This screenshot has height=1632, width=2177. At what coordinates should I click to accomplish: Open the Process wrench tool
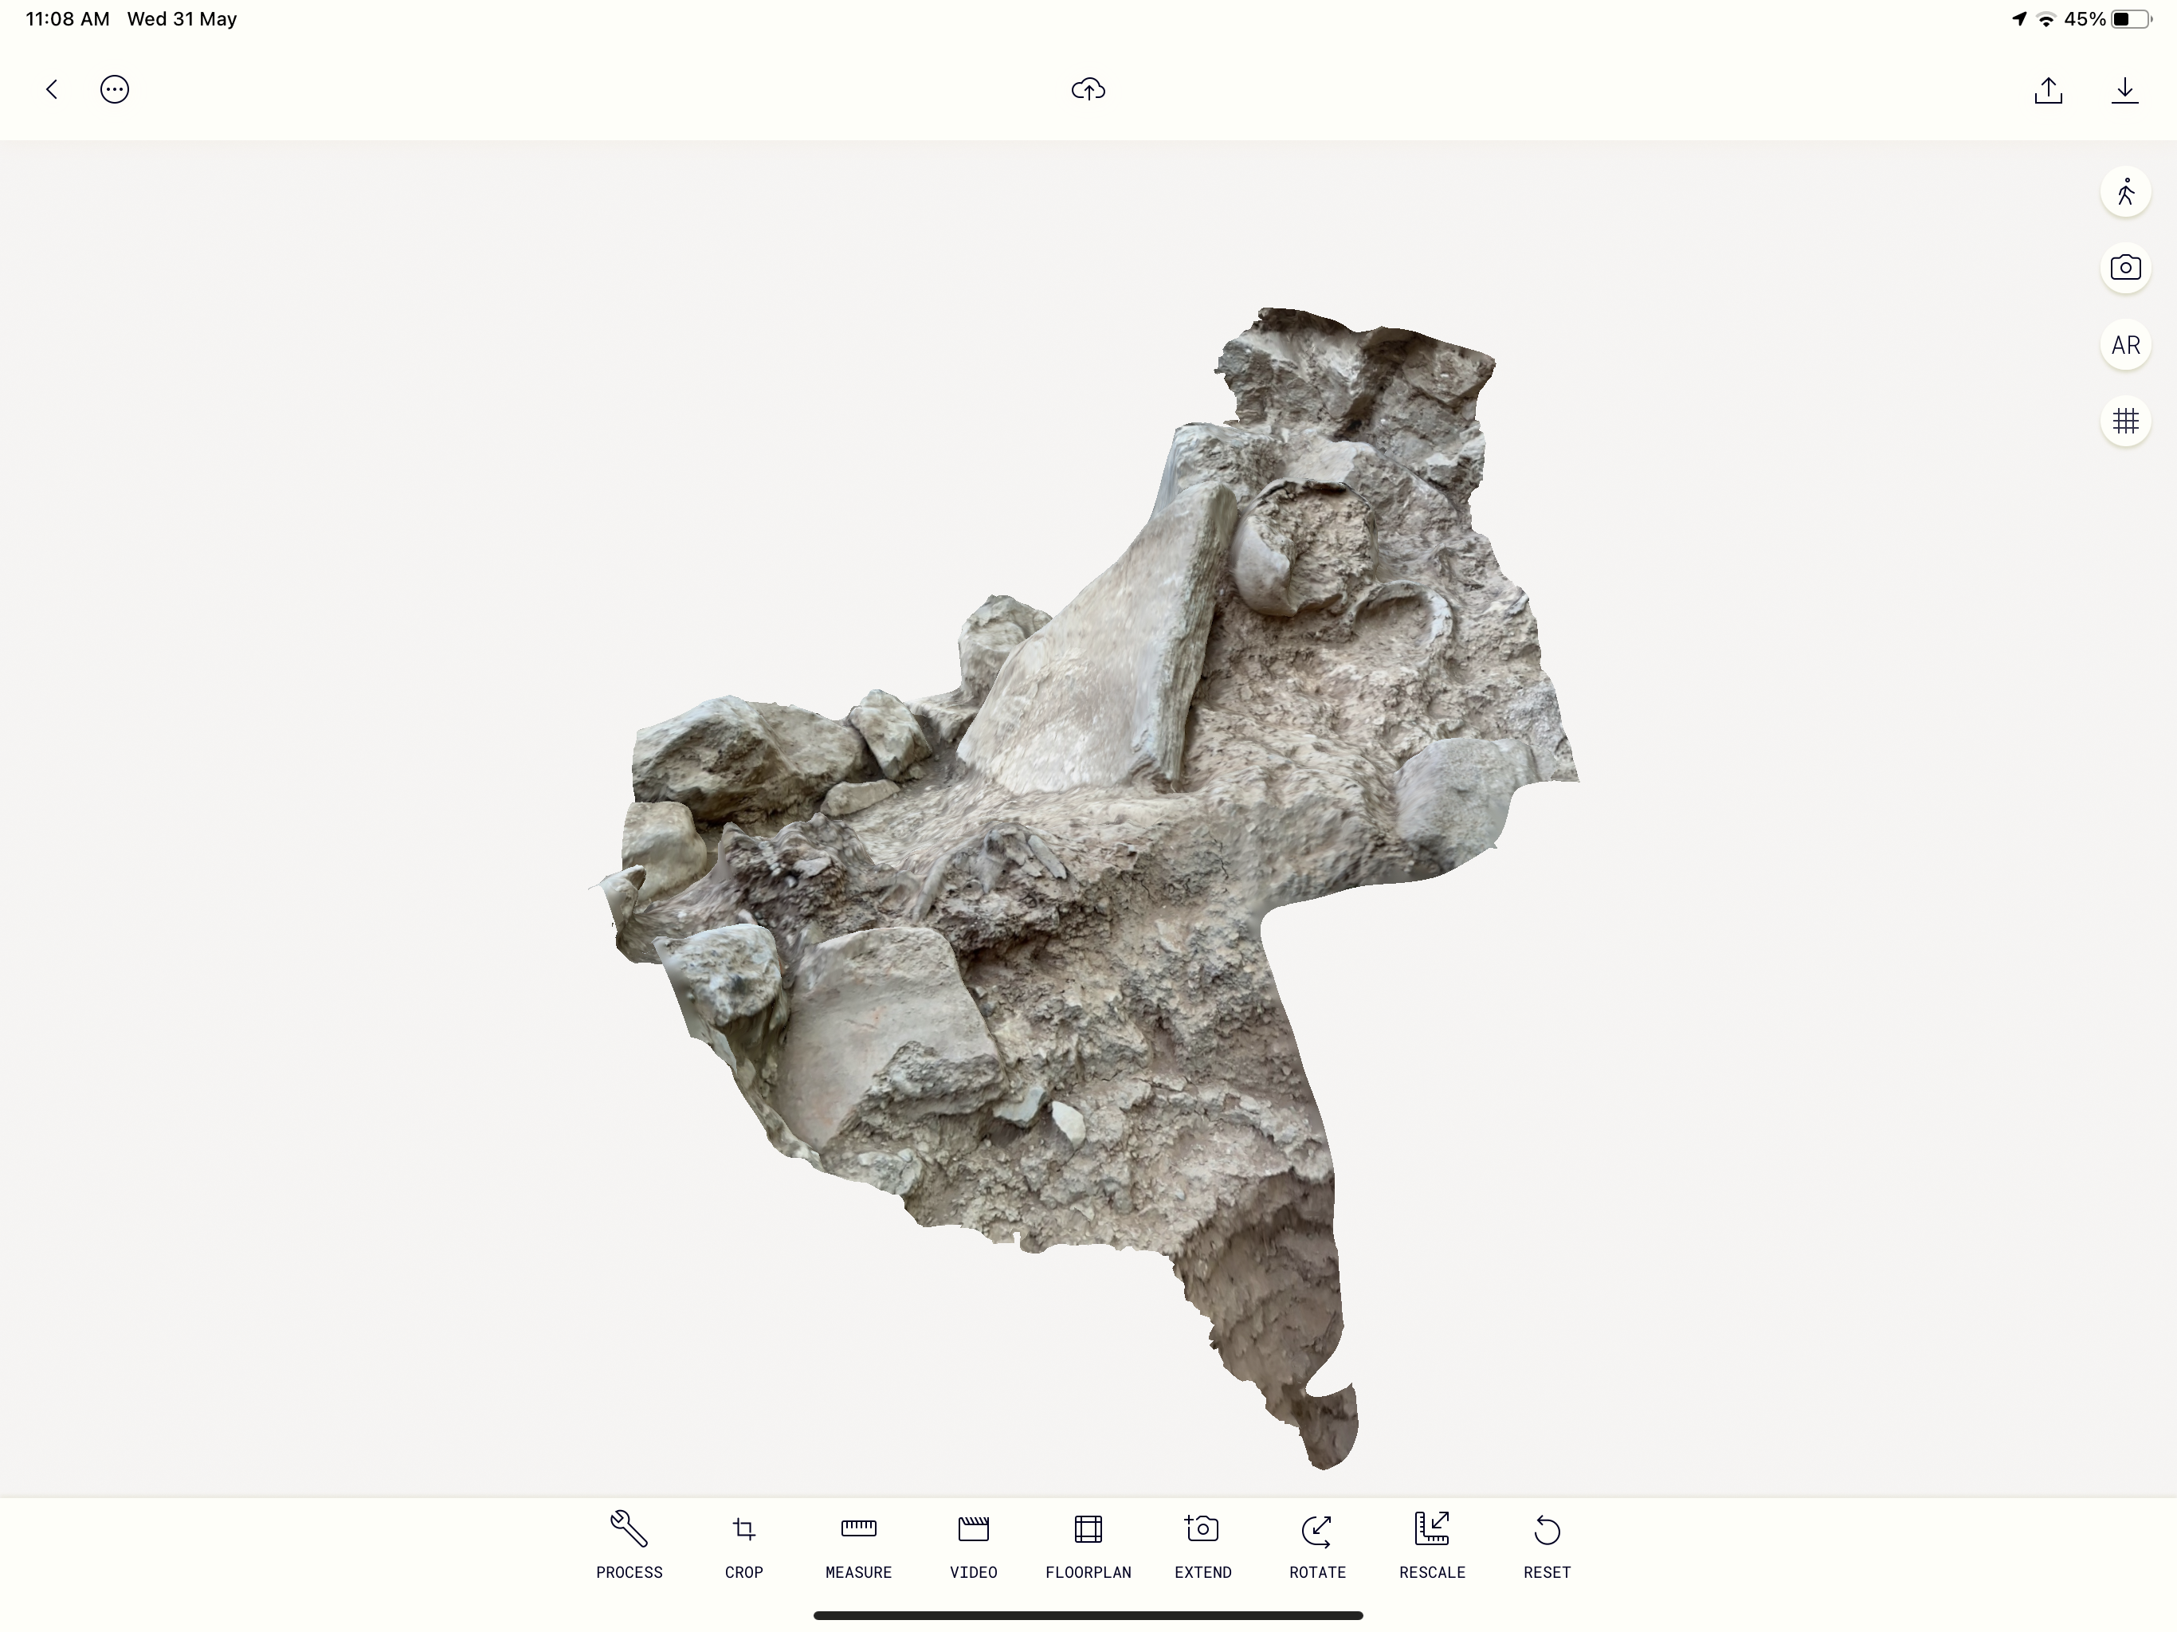click(629, 1544)
